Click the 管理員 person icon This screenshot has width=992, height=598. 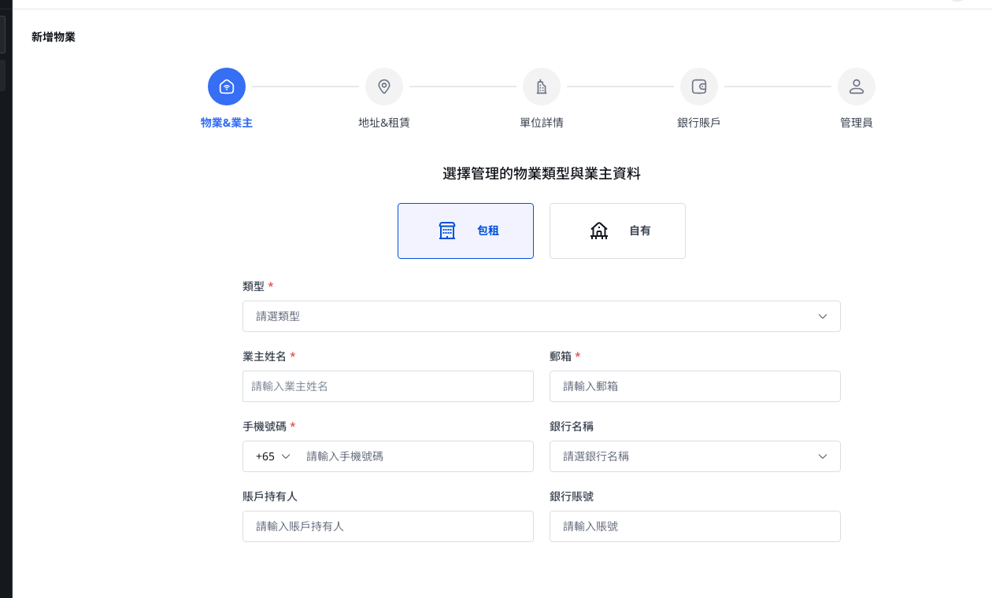(857, 87)
